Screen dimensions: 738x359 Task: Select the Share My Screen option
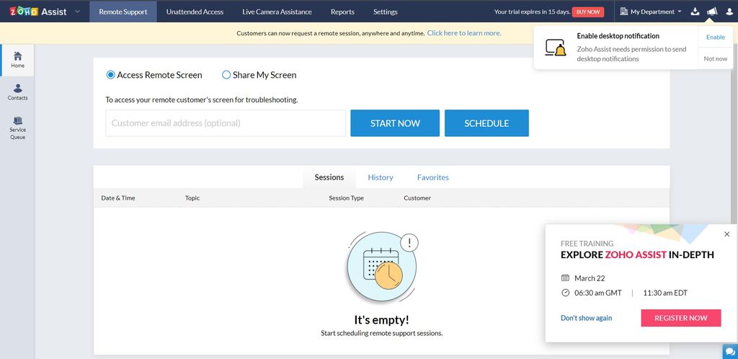[x=259, y=75]
